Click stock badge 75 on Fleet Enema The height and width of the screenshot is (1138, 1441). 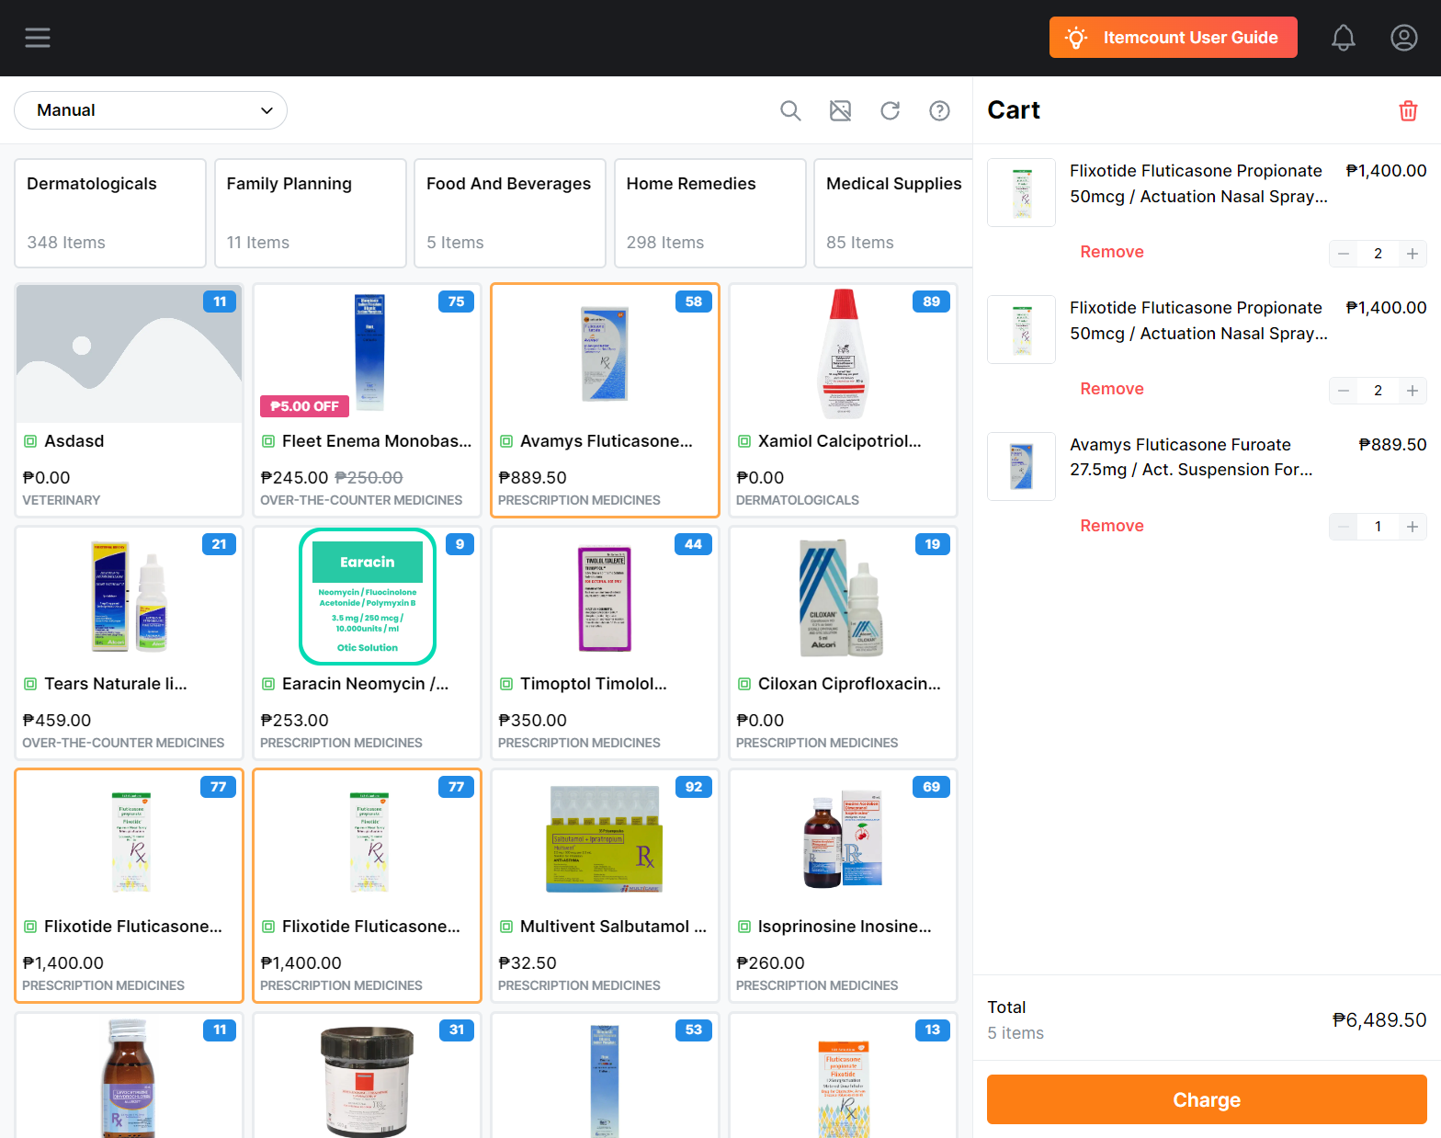pyautogui.click(x=456, y=302)
